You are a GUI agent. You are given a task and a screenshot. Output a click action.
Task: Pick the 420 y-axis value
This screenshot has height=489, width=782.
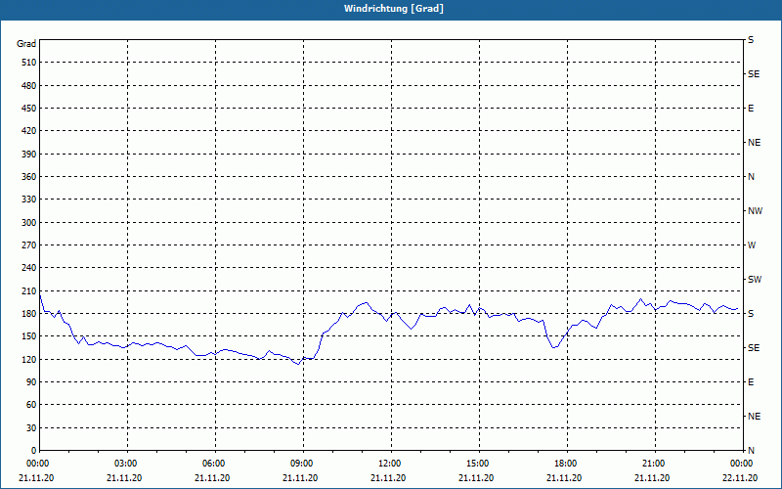(29, 131)
